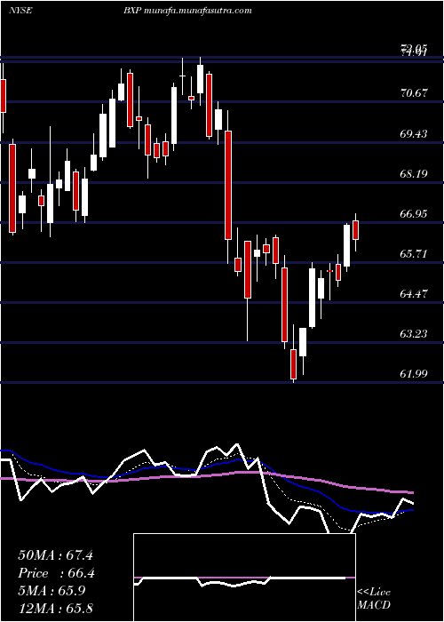Viewport: 444px width, 622px height.
Task: Click the last red candlestick near 66.95
Action: 355,230
